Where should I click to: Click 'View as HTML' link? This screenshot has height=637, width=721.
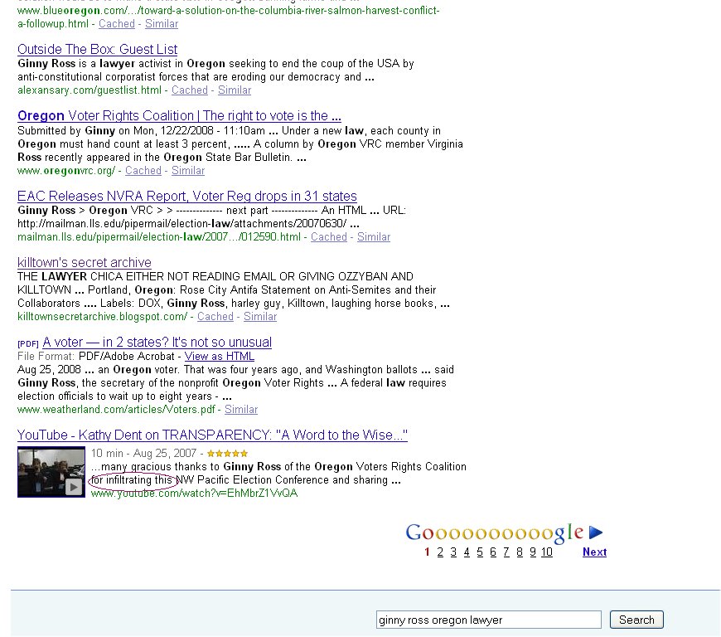(220, 357)
